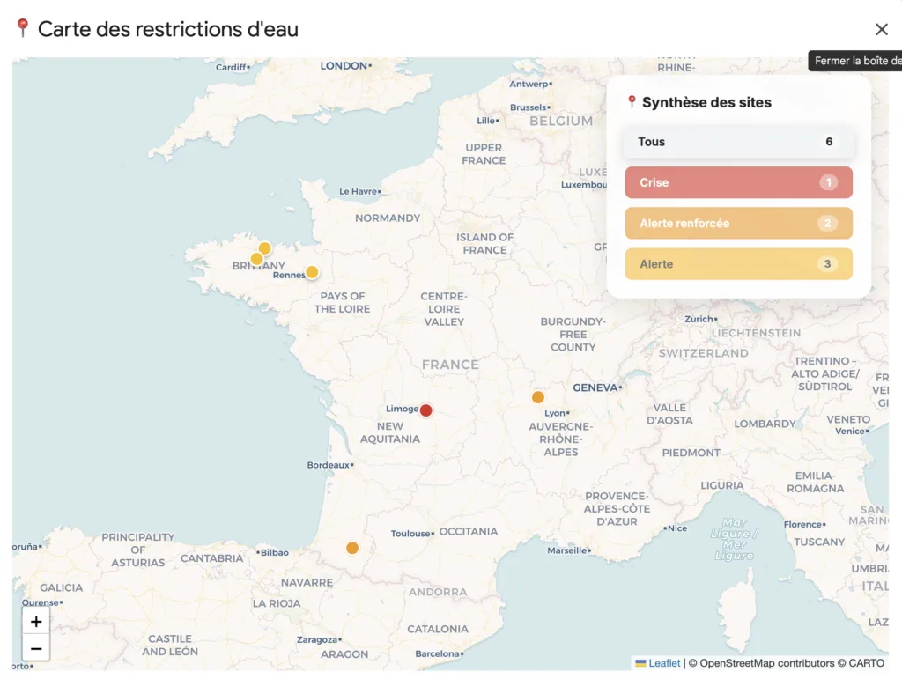Screen dimensions: 902x679
Task: Zoom out of the map
Action: pos(36,648)
